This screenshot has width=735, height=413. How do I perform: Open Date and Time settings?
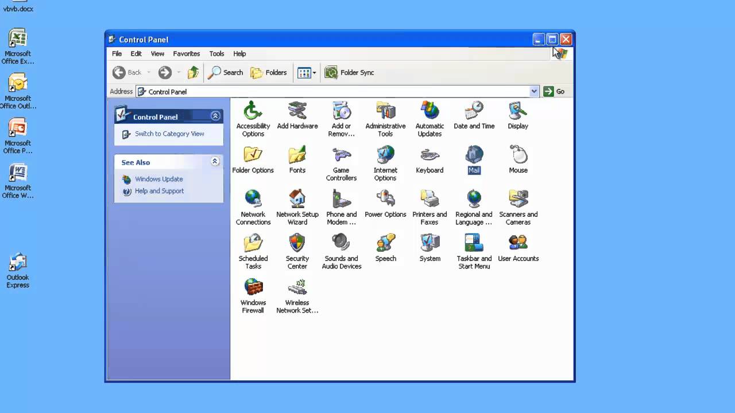click(x=474, y=115)
